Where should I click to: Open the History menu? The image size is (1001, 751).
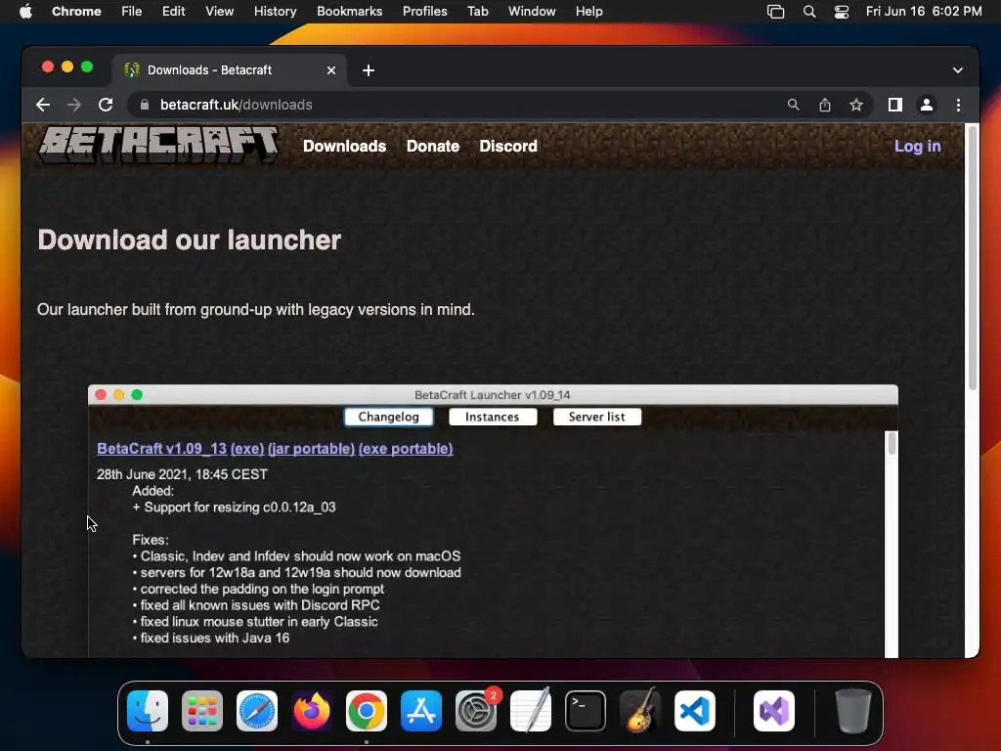point(275,12)
